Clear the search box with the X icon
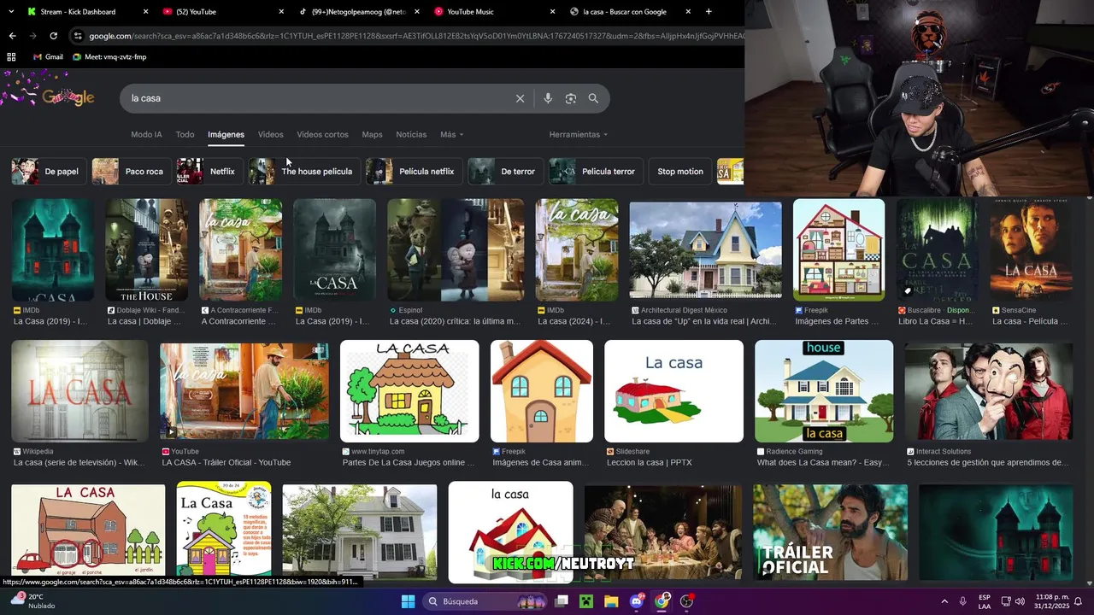 pyautogui.click(x=520, y=98)
